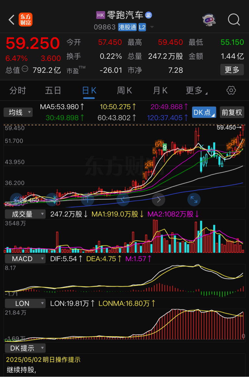The width and height of the screenshot is (249, 377).
Task: Tap the green 9 signal marker on chart
Action: click(165, 147)
